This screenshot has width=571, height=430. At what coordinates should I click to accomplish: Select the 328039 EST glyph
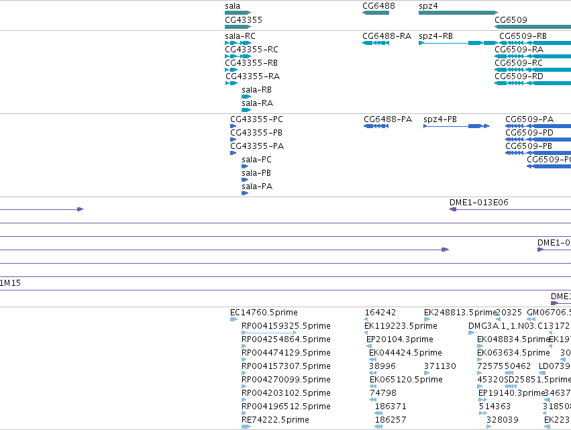pos(489,427)
